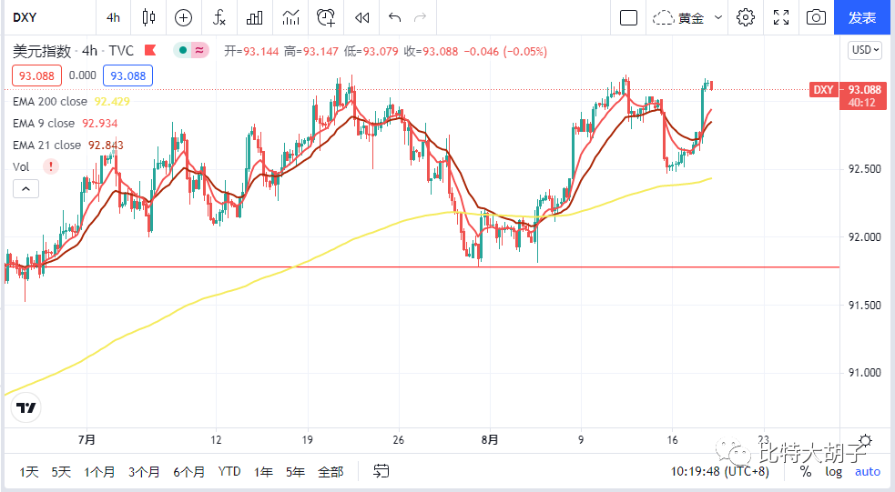Click the blue 发表 publish button
This screenshot has height=492, width=895.
[862, 17]
